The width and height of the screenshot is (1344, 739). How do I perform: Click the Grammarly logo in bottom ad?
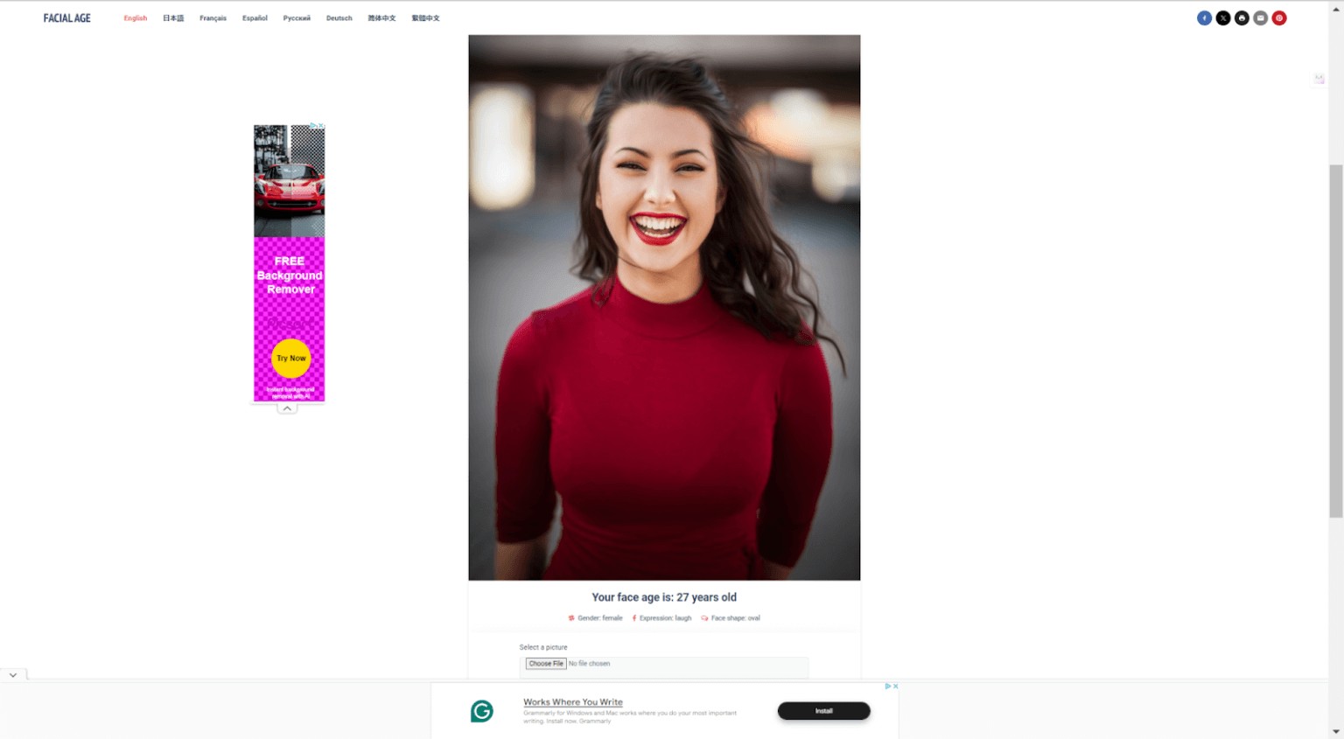point(482,711)
